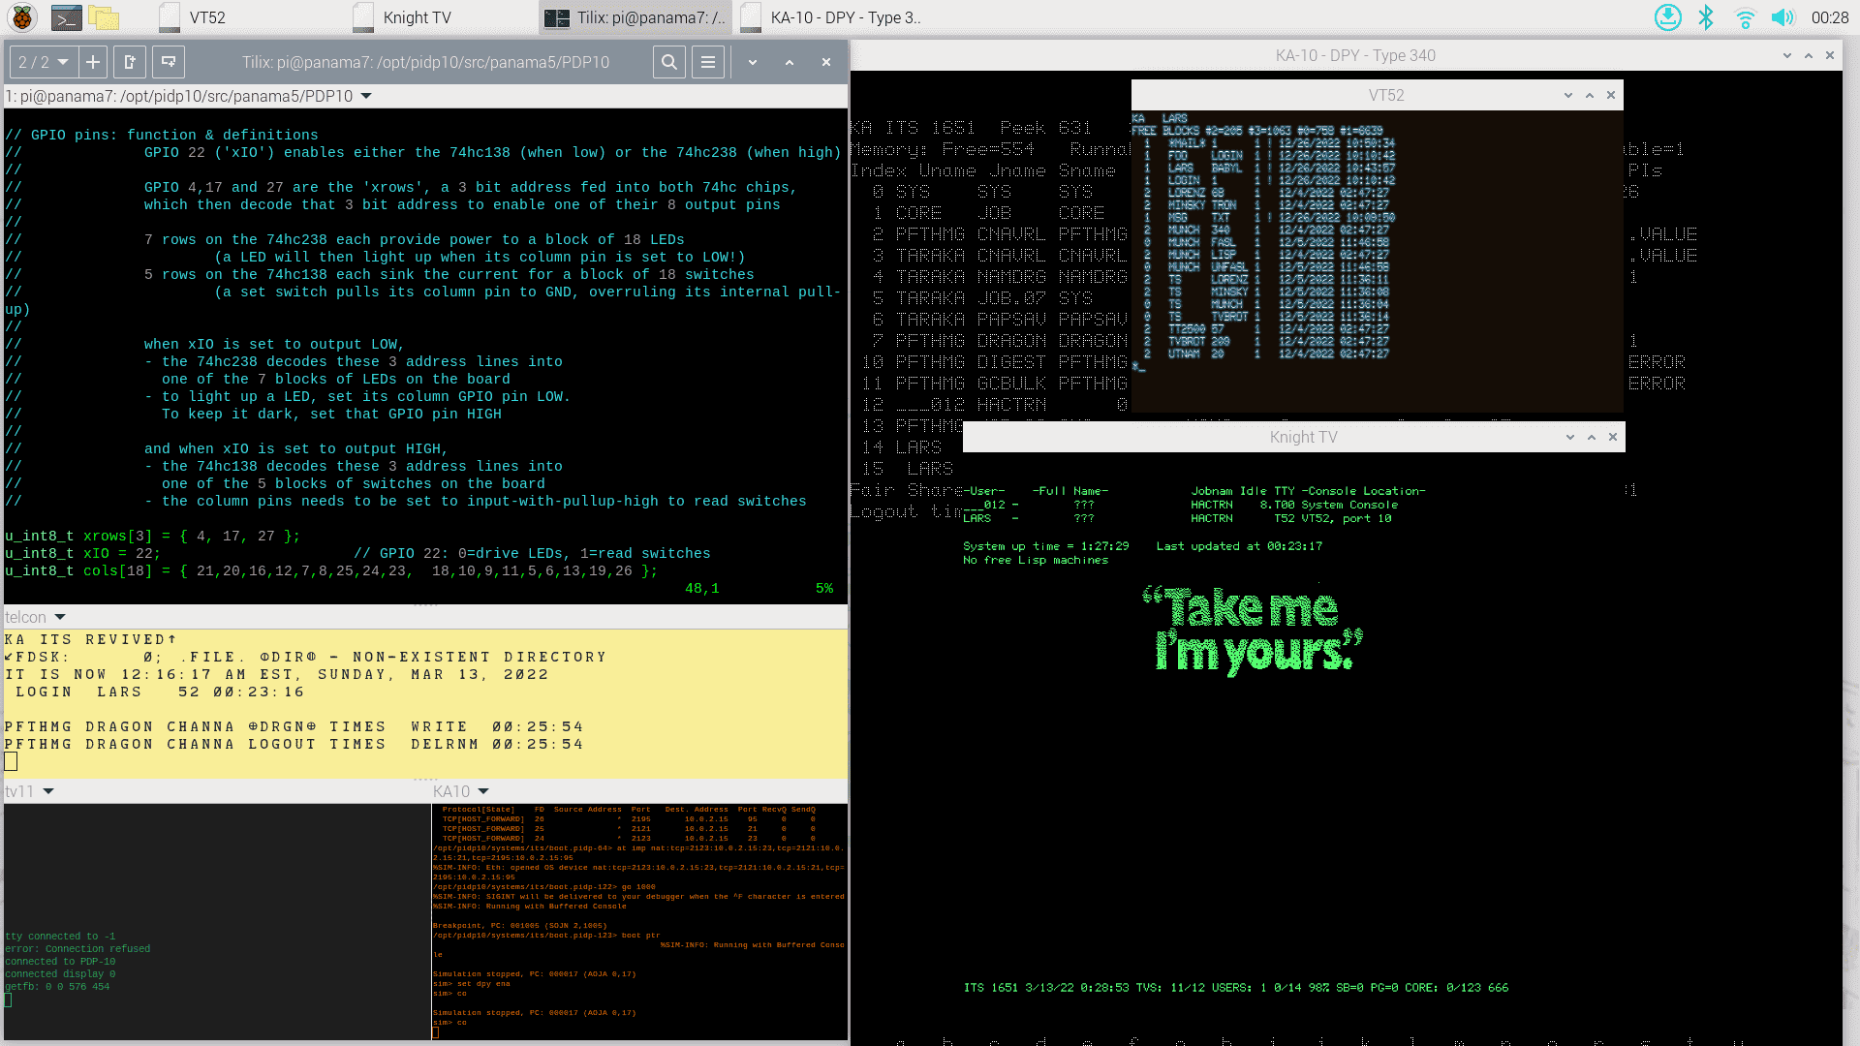
Task: Click 'System up time = 1:27:29' text
Action: click(1046, 546)
